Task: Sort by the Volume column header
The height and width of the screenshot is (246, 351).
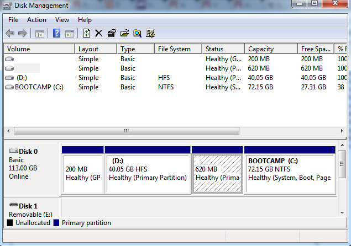Action: [39, 49]
